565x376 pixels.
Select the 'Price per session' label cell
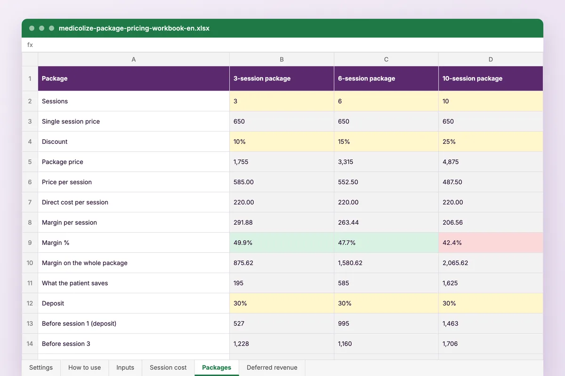(134, 182)
